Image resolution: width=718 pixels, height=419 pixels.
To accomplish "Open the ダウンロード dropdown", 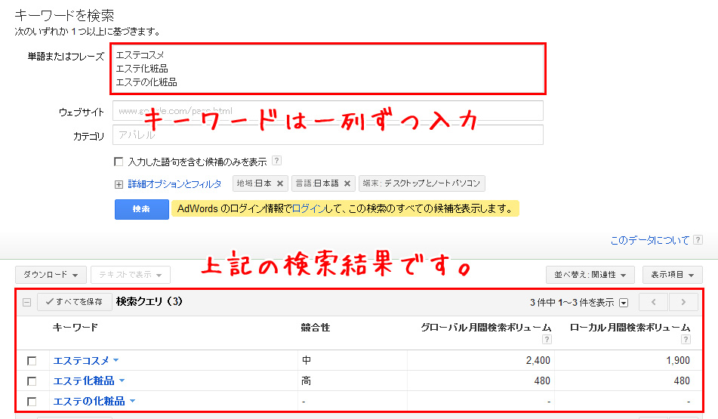I will 51,275.
